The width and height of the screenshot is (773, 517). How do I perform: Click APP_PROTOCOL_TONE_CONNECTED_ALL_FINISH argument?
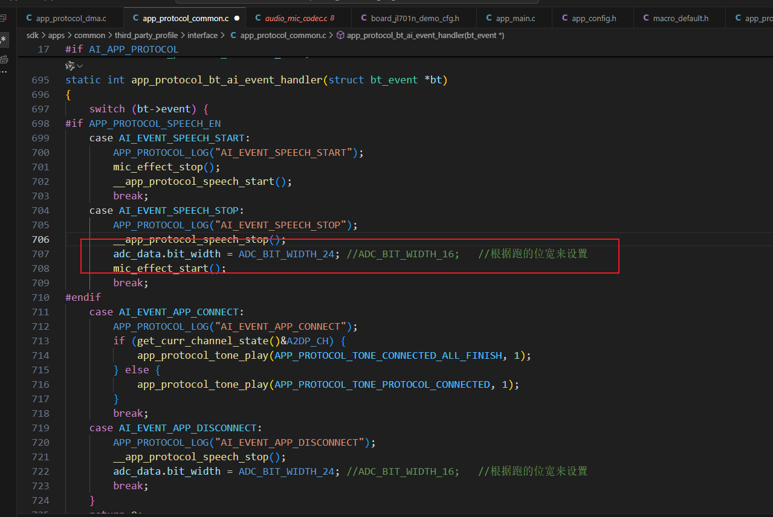click(x=388, y=355)
